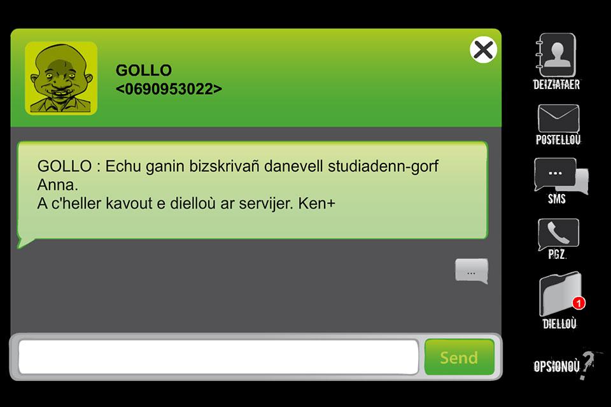Open the Postelloù mail envelope icon

(x=558, y=118)
